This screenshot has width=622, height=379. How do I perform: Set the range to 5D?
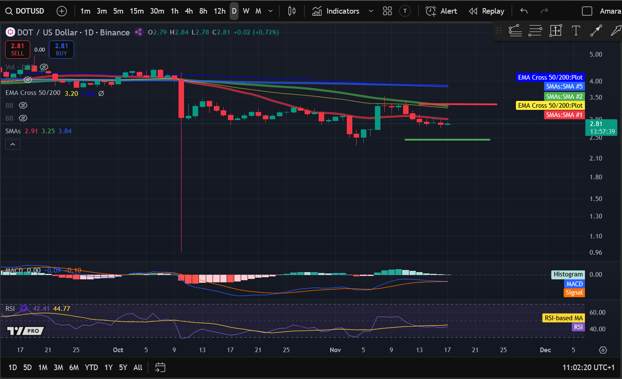tap(27, 368)
